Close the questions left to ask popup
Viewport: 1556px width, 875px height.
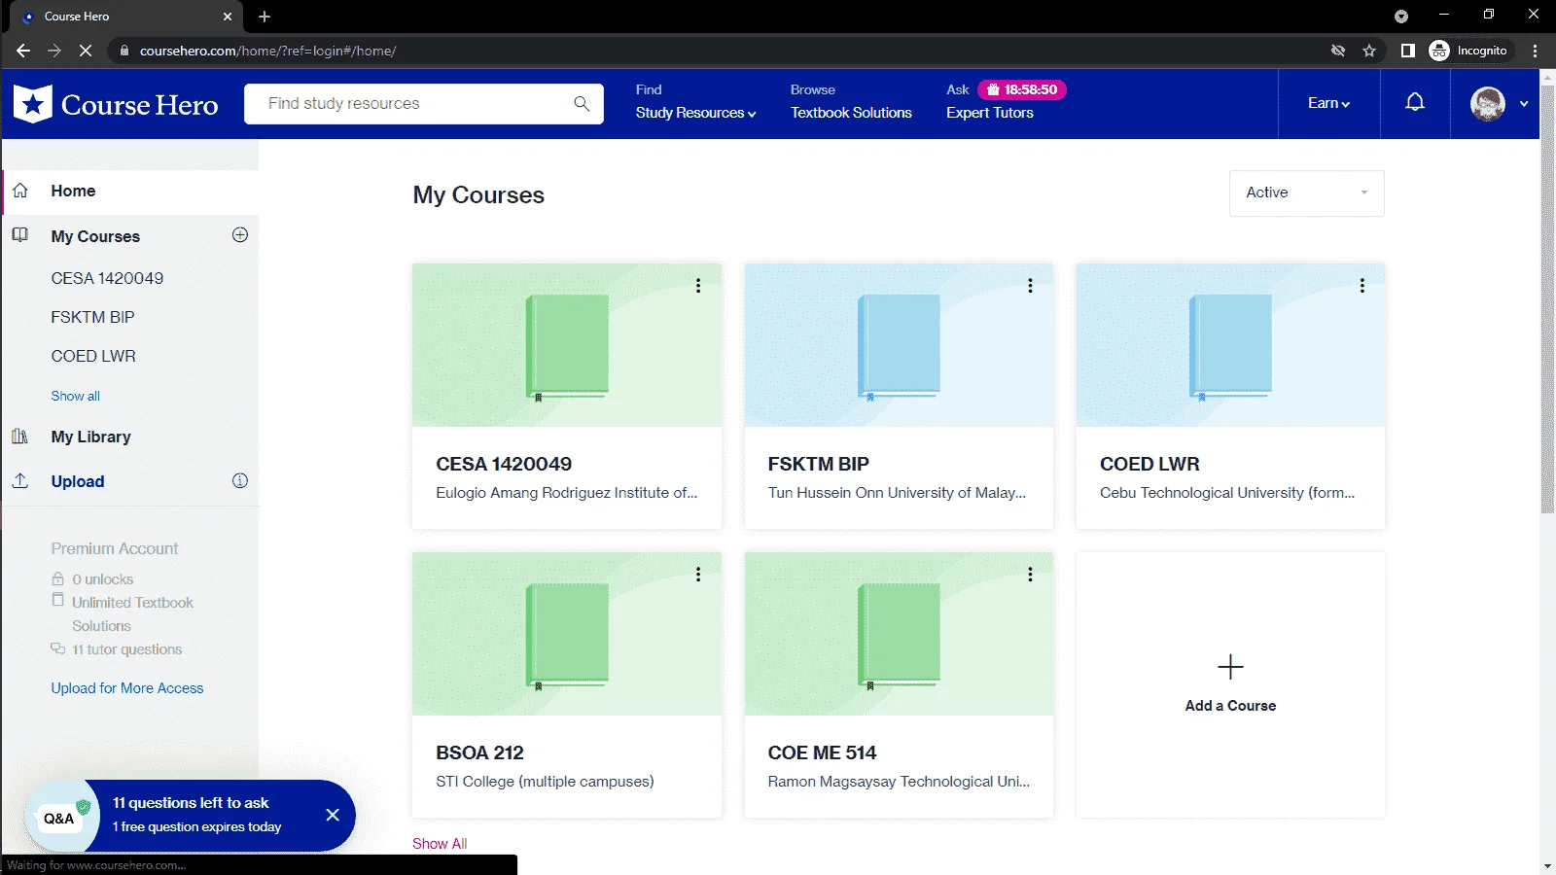click(x=333, y=815)
